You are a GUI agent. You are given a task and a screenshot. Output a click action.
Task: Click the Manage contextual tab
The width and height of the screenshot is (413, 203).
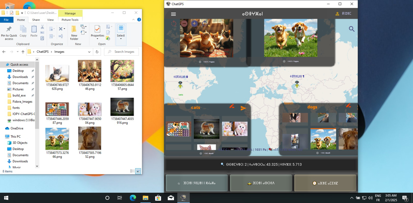pos(70,13)
